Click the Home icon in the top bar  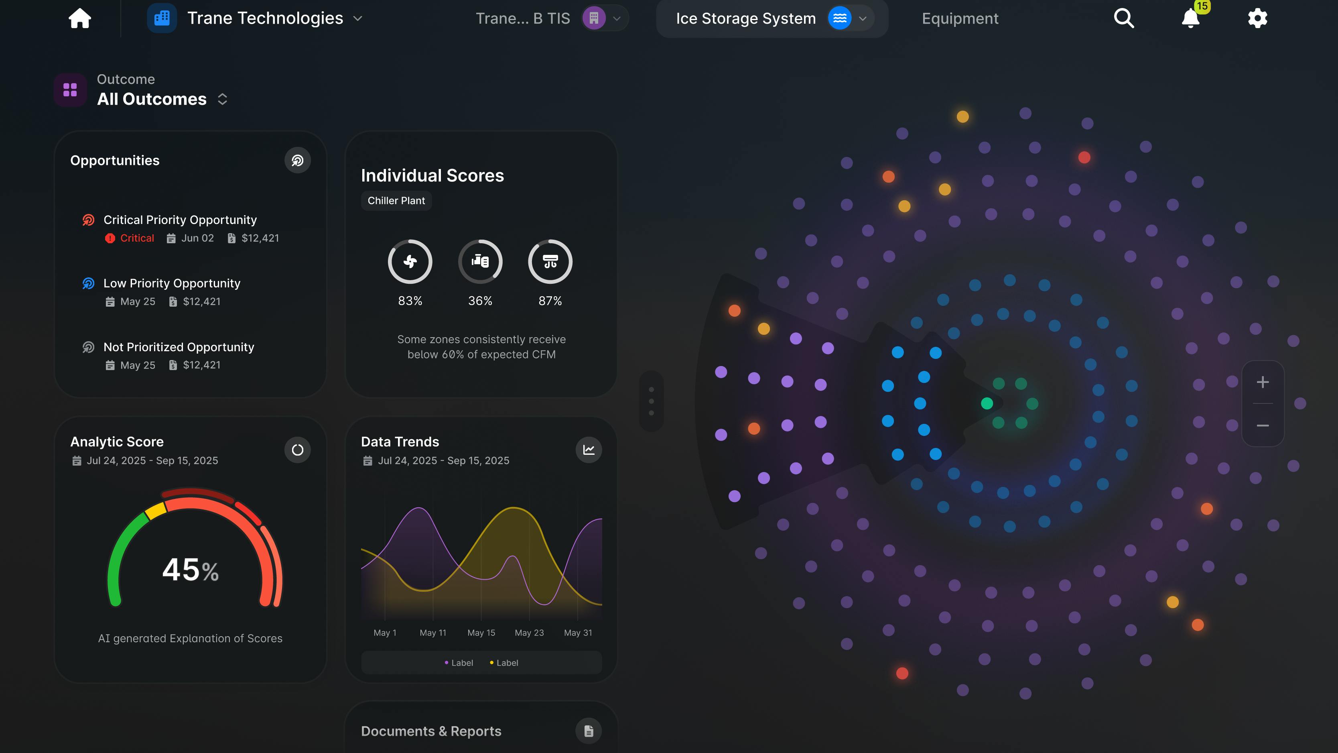click(x=79, y=18)
